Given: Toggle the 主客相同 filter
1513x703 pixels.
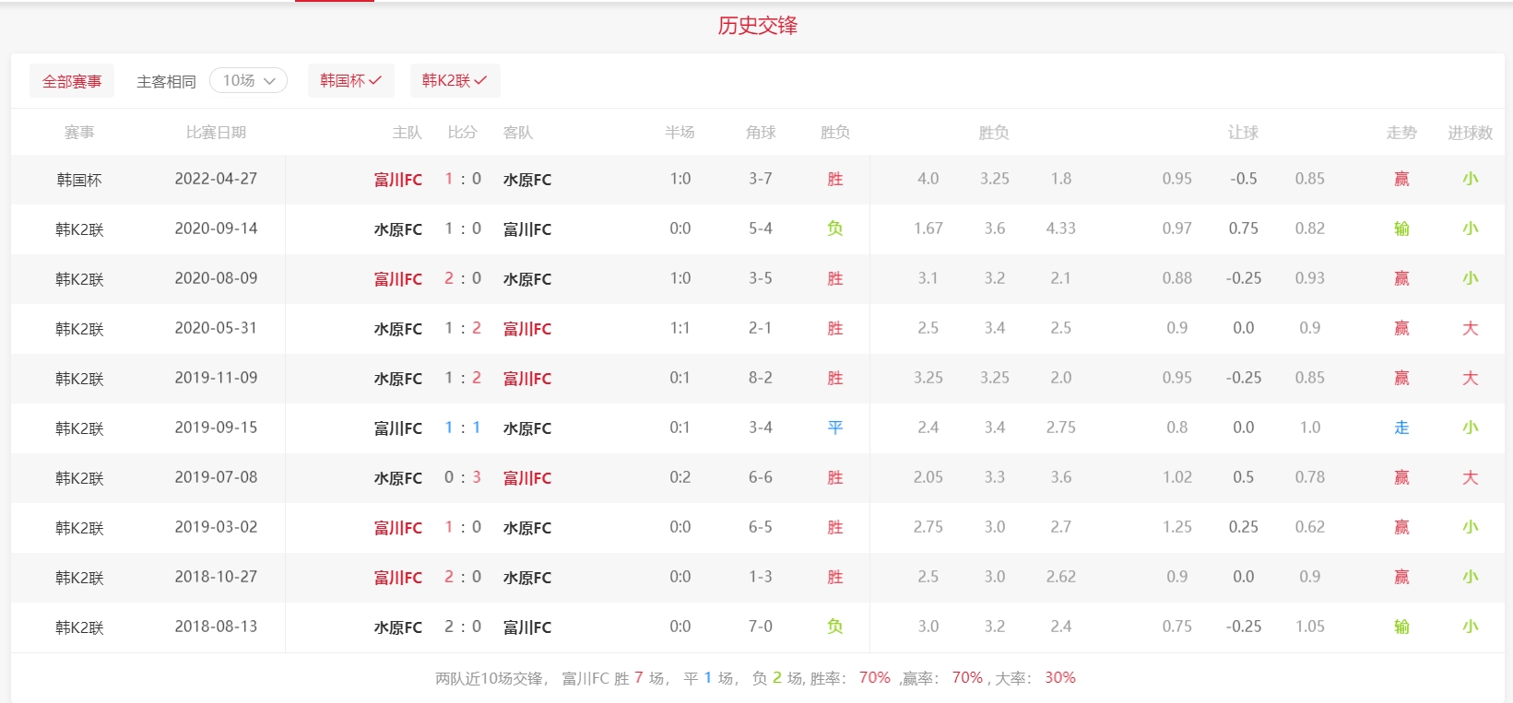Looking at the screenshot, I should pos(166,81).
